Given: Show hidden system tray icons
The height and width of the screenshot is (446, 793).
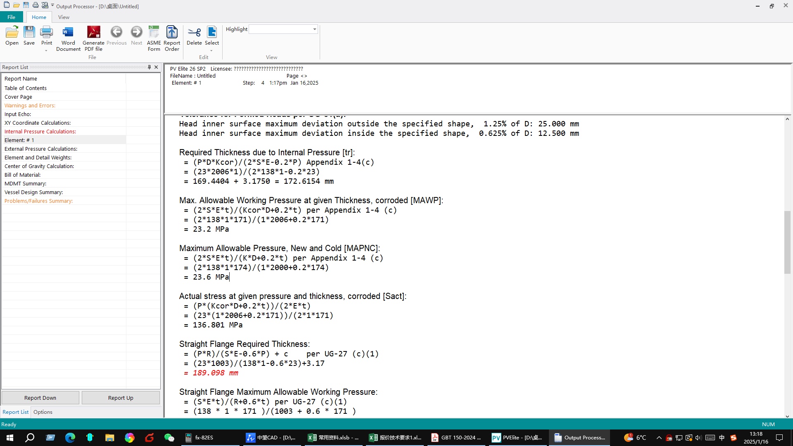Looking at the screenshot, I should 659,438.
